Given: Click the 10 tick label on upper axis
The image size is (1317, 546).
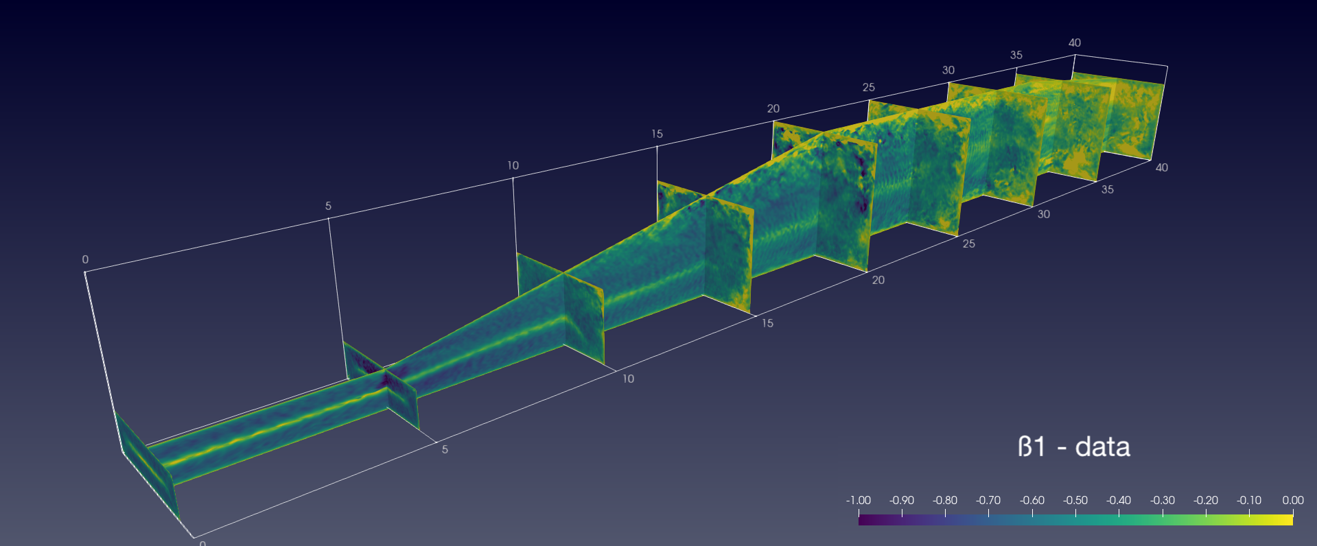Looking at the screenshot, I should click(x=513, y=165).
